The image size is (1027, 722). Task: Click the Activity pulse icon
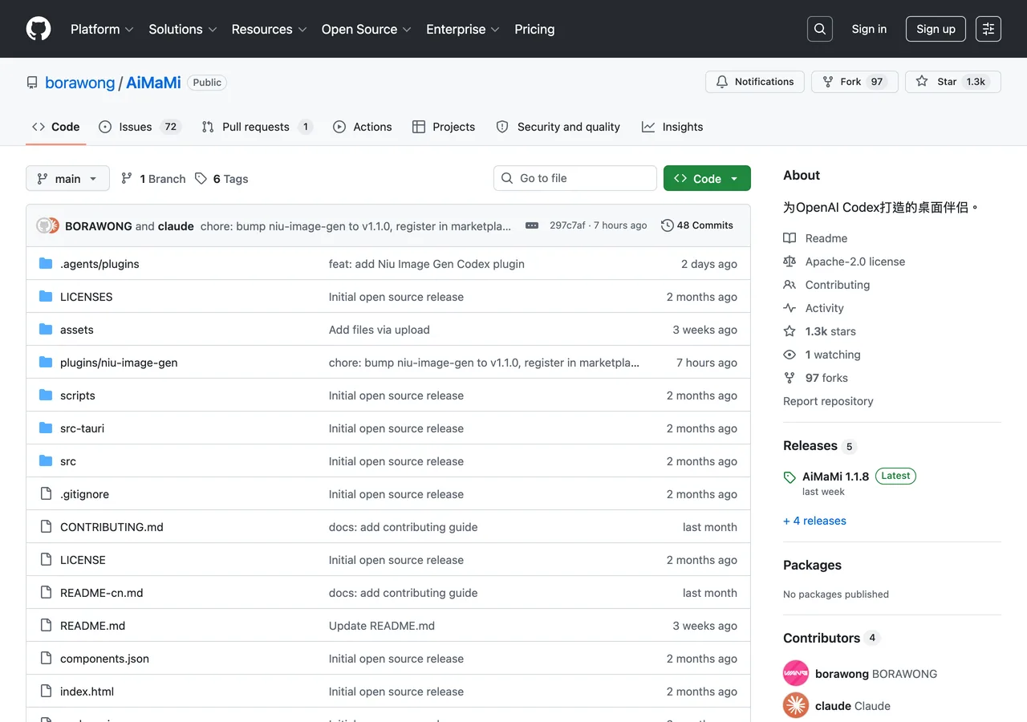pos(790,308)
